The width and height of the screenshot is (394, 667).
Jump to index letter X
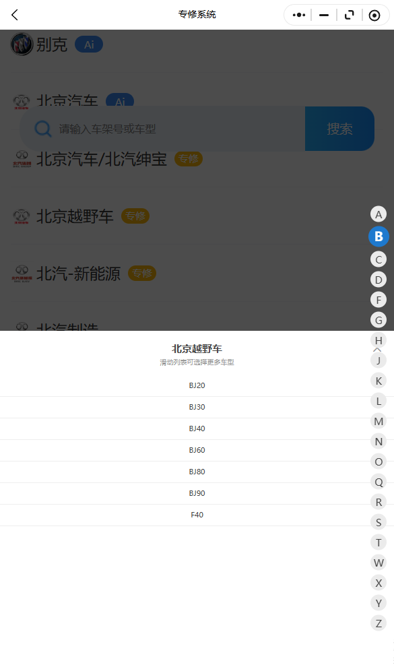point(379,583)
